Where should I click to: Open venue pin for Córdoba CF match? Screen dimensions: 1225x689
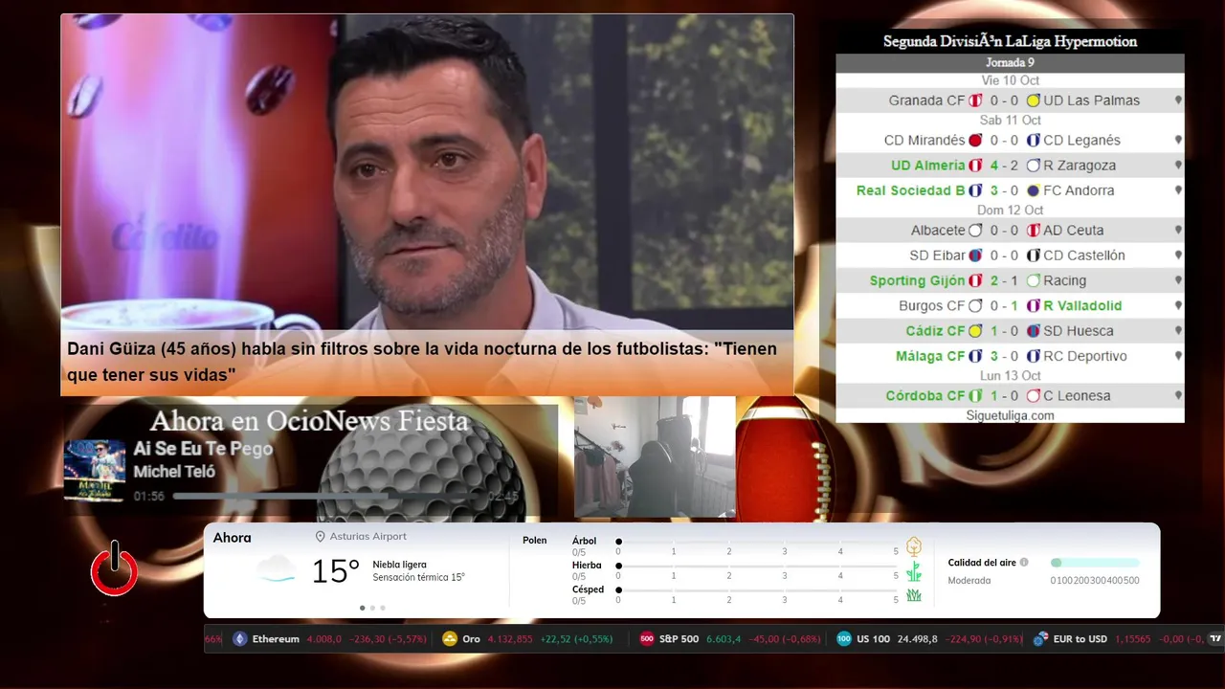[1178, 395]
